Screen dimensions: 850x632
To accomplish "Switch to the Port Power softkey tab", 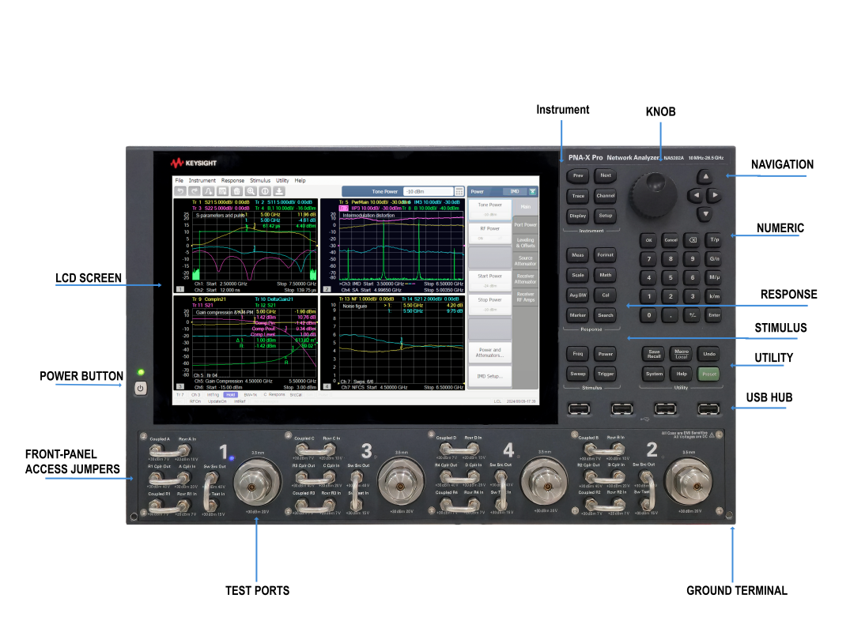I will (525, 224).
